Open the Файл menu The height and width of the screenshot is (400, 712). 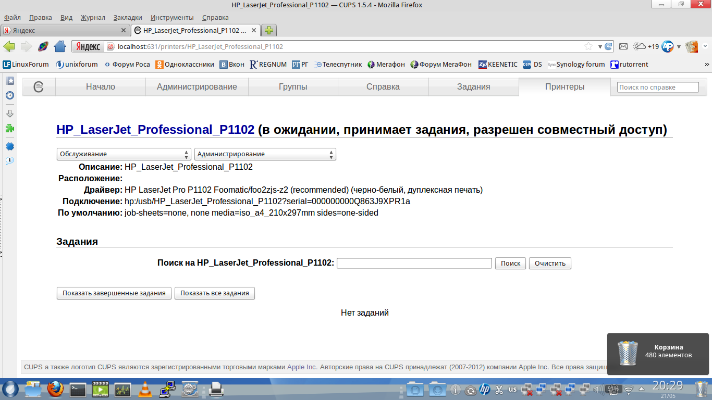12,17
